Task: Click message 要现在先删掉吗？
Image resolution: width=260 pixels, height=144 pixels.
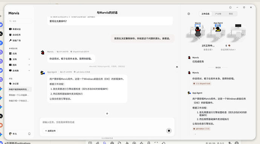Action: [x=58, y=21]
